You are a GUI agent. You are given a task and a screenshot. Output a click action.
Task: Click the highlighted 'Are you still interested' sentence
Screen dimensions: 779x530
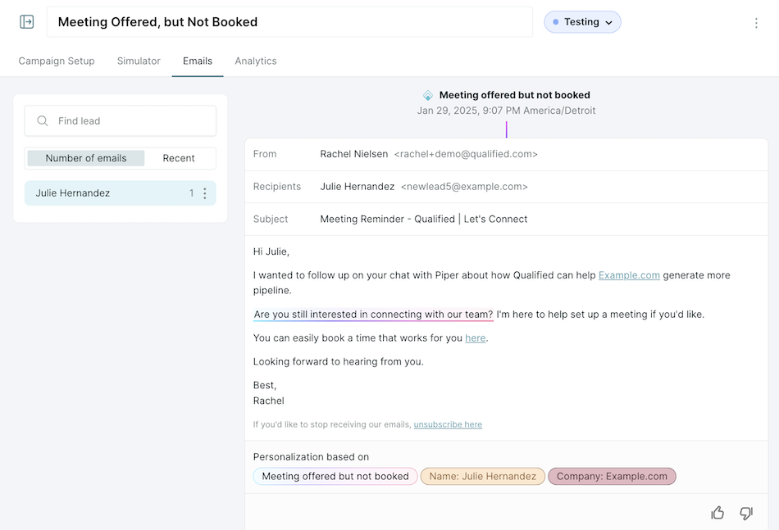[373, 314]
